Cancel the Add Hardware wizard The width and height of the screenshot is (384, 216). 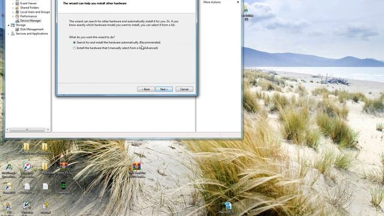[x=184, y=89]
